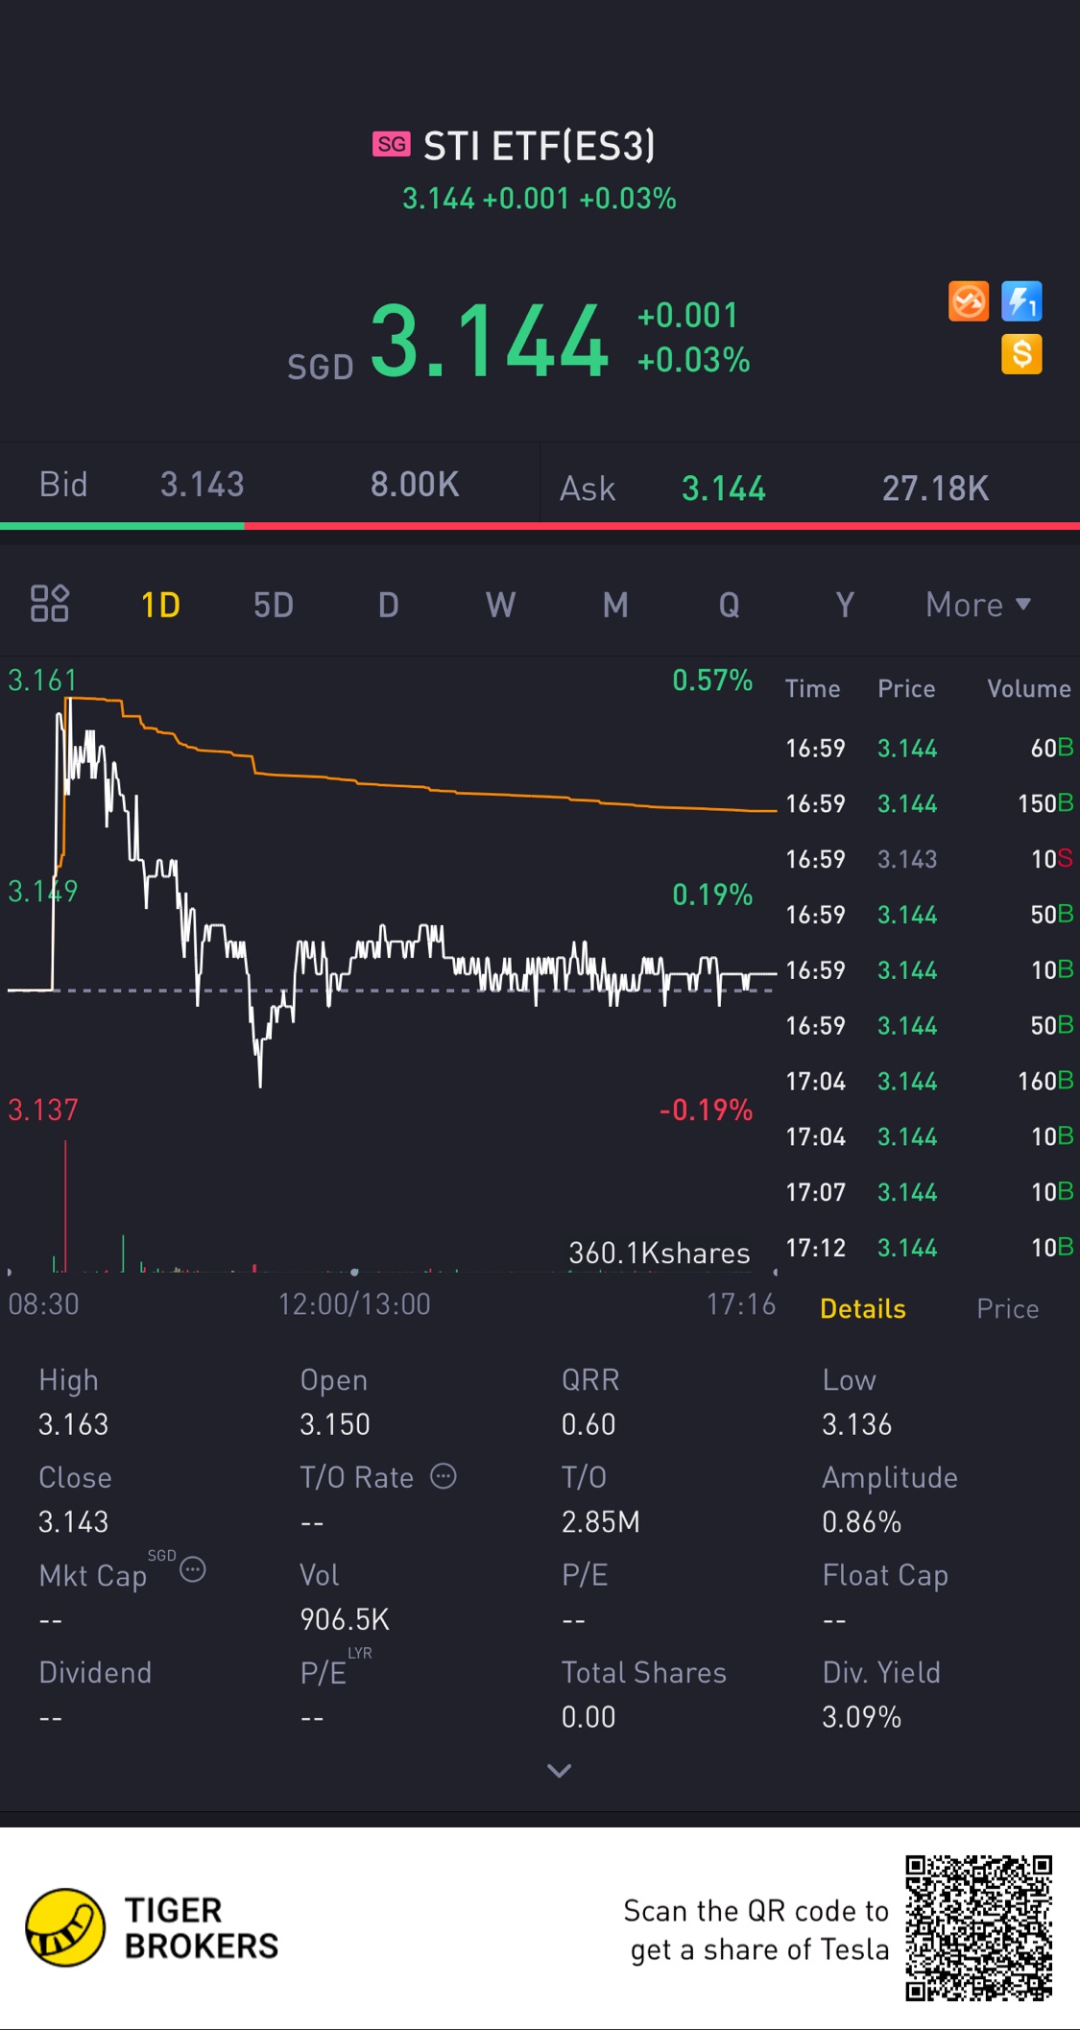Select the 17:07 trade row

(x=928, y=1192)
